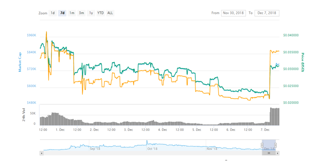Click the $840K market cap axis label
The width and height of the screenshot is (320, 167).
tap(32, 52)
